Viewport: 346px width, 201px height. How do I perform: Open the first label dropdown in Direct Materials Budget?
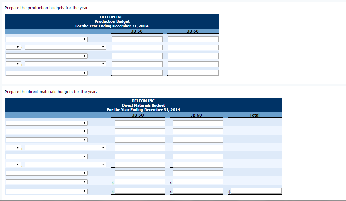[x=46, y=123]
